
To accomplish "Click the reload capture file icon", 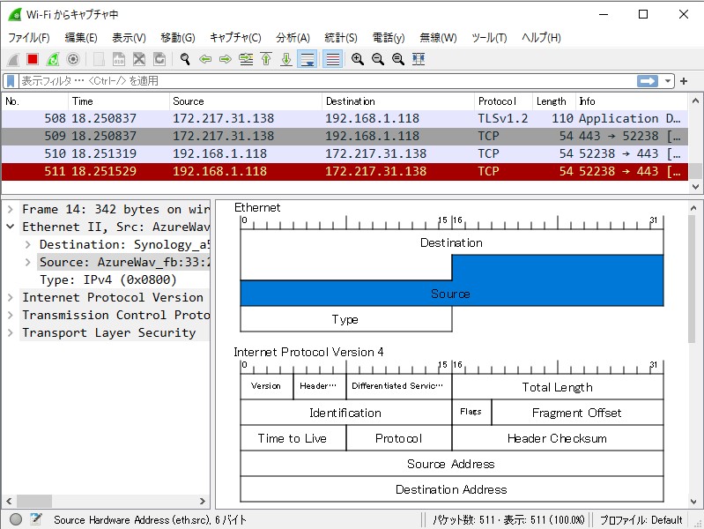I will [159, 59].
